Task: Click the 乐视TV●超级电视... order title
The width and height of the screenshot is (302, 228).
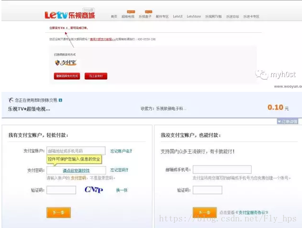Action: [x=29, y=109]
